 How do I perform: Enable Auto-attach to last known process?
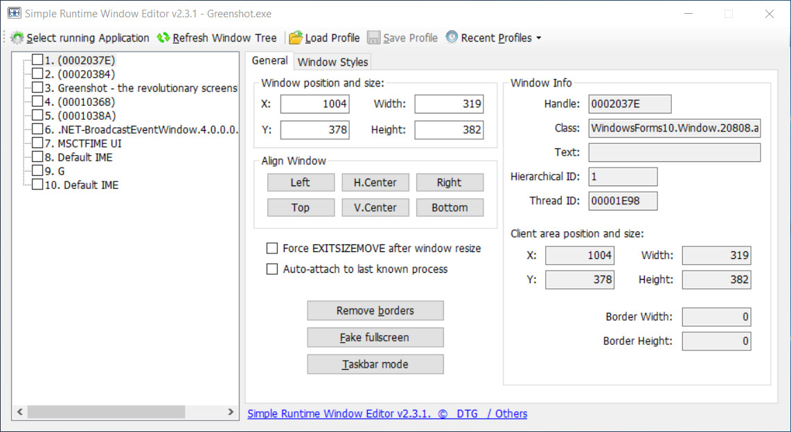pos(272,269)
